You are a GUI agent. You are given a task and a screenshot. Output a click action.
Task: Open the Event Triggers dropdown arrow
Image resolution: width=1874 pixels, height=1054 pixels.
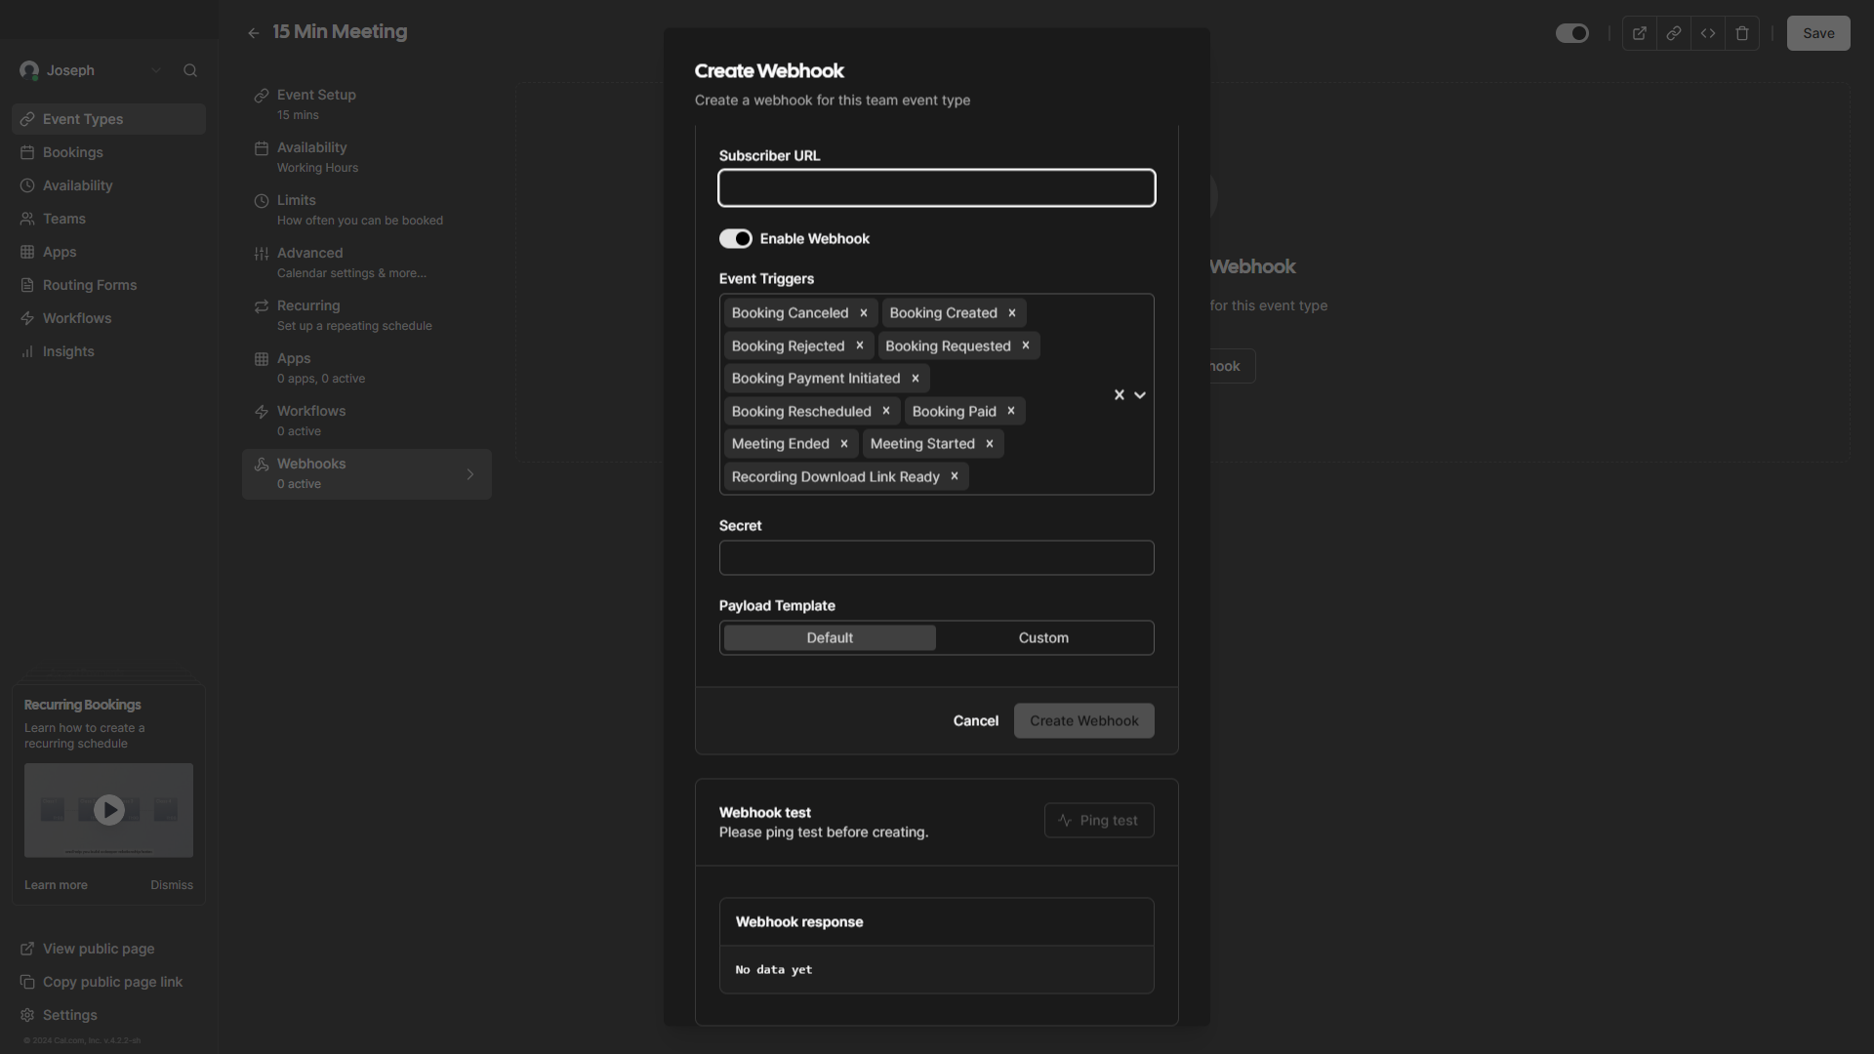(x=1140, y=395)
